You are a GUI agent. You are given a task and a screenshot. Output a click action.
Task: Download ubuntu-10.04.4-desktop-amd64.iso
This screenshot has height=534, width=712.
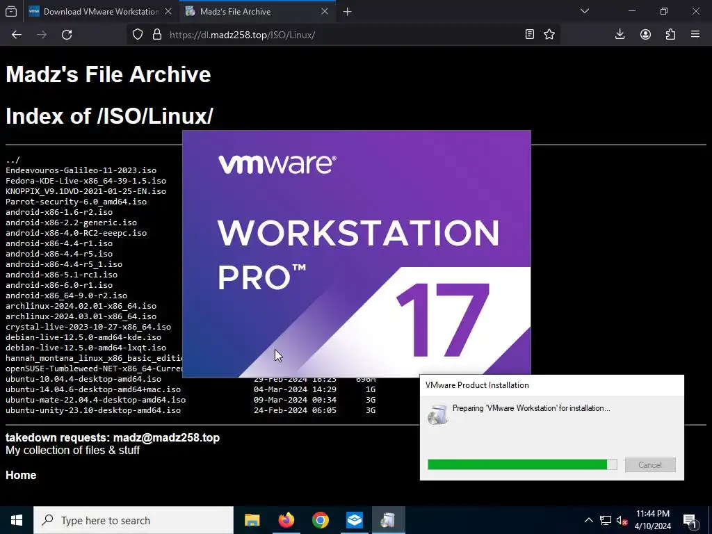point(83,379)
